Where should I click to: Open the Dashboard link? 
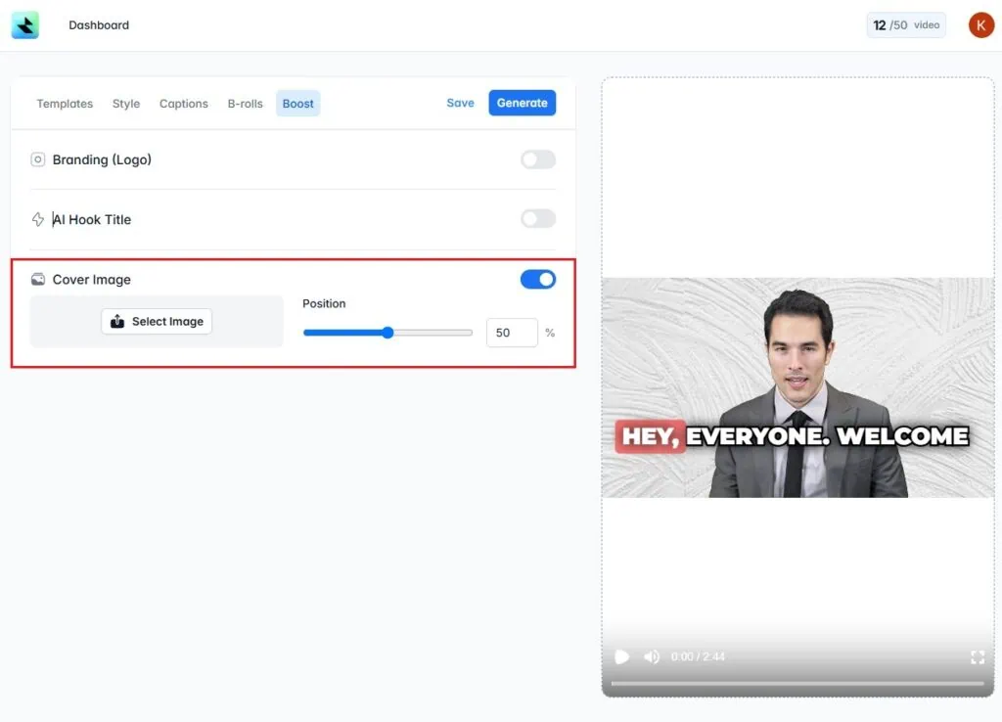point(99,24)
